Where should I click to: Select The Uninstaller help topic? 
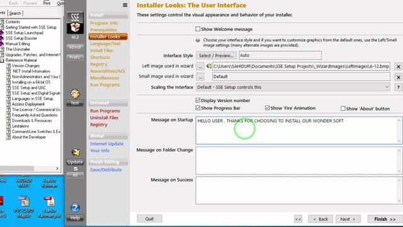[18, 49]
